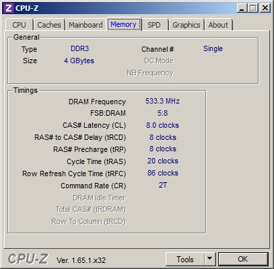
Task: Switch to the CPU tab
Action: (19, 25)
